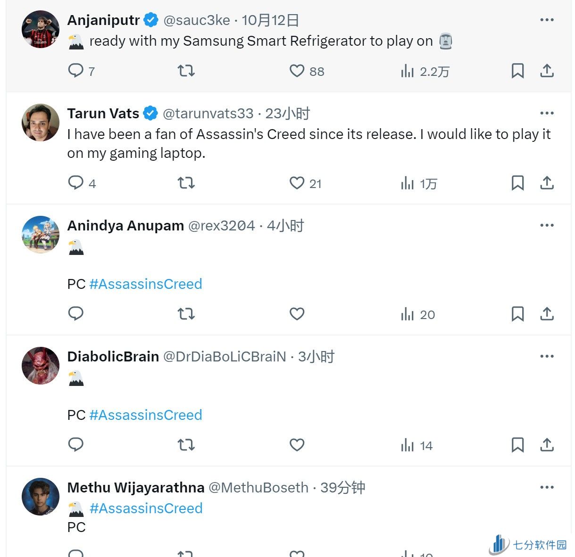
Task: Open #AssassinsCreed hashtag in Methu Wijayarathna's tweet
Action: point(146,508)
